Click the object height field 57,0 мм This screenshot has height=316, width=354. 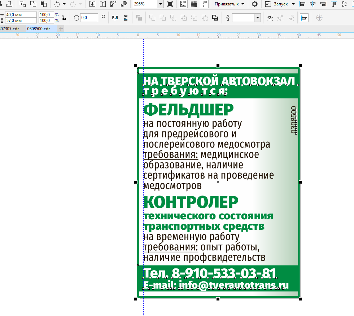click(x=21, y=21)
